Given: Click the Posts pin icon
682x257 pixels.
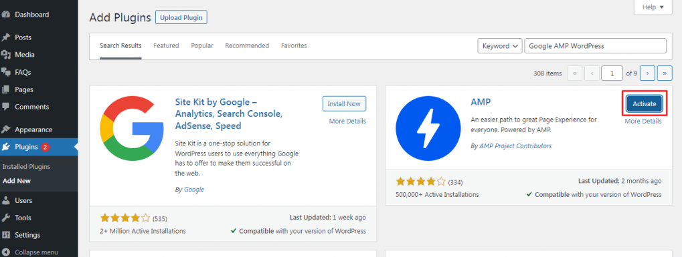Looking at the screenshot, I should coord(5,37).
